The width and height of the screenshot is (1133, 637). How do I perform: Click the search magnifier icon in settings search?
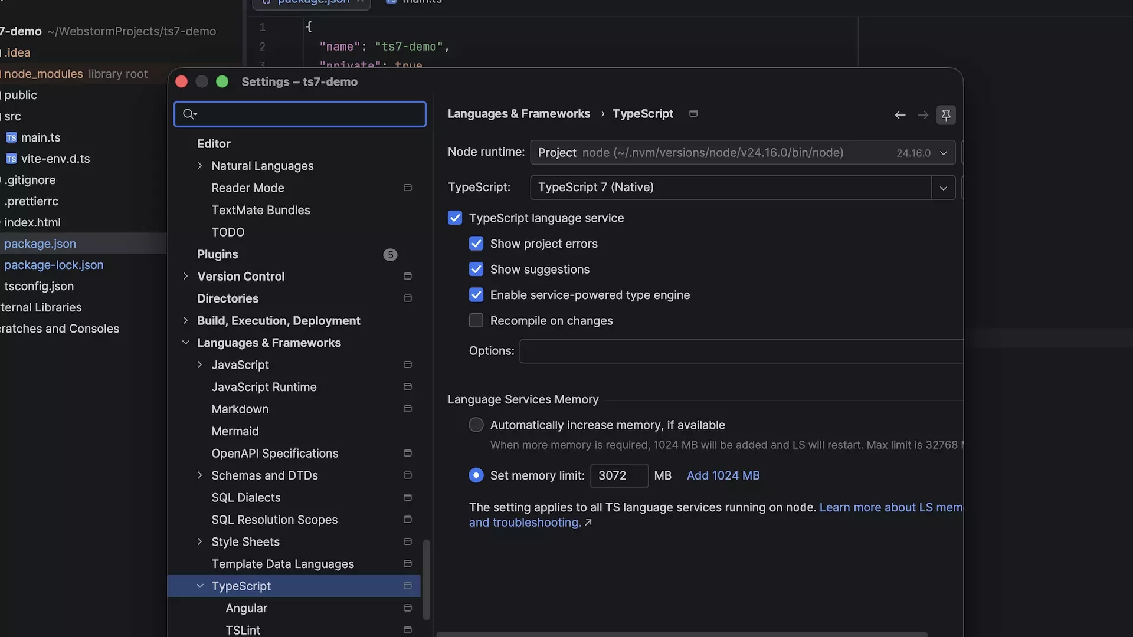point(189,114)
